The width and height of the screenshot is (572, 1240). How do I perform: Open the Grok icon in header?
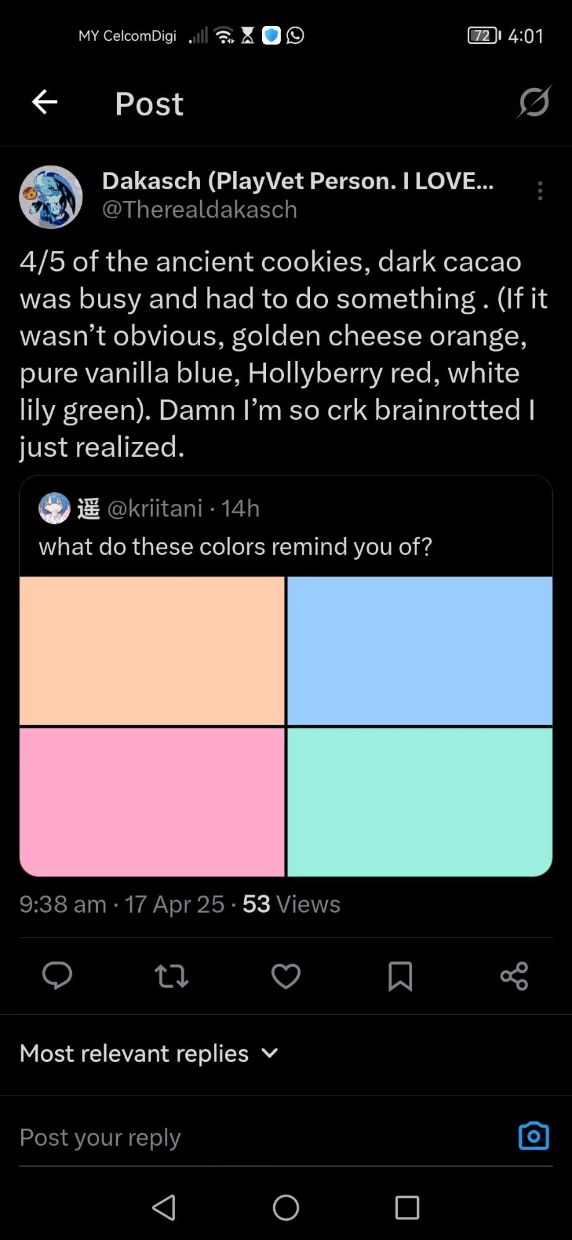pyautogui.click(x=533, y=102)
